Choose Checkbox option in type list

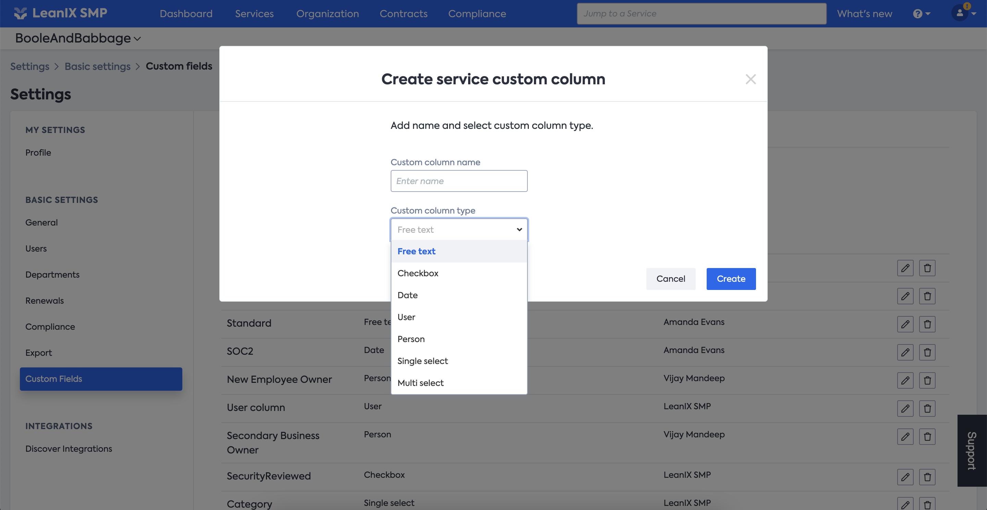pos(418,273)
